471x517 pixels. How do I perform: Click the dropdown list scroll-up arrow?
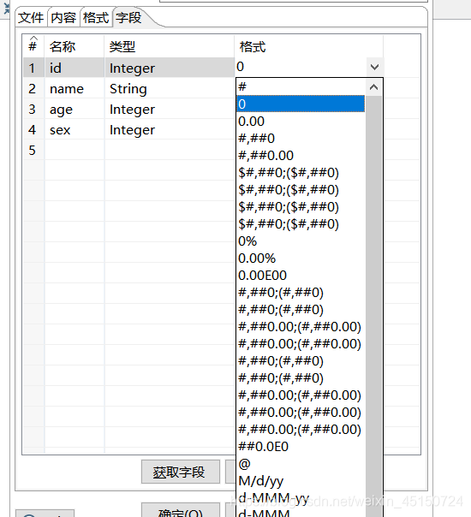click(373, 87)
